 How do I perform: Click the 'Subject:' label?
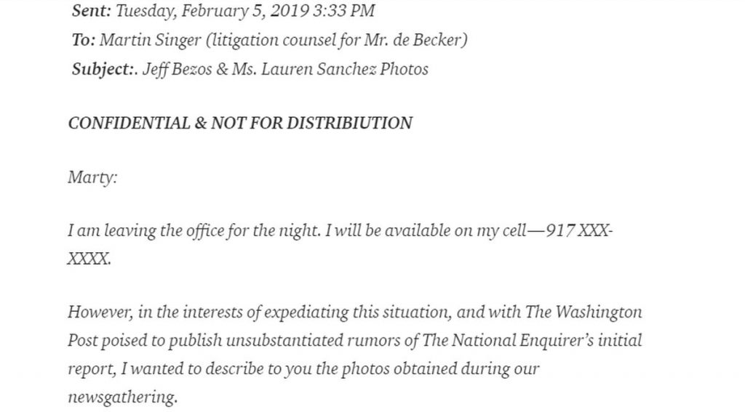point(103,69)
